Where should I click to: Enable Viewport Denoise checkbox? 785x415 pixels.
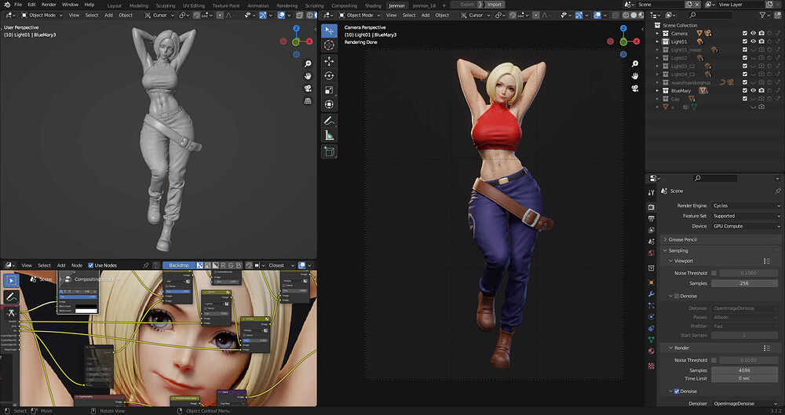click(x=677, y=297)
